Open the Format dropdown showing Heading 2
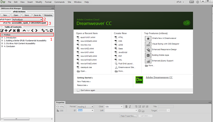This screenshot has width=213, height=122. click(85, 107)
